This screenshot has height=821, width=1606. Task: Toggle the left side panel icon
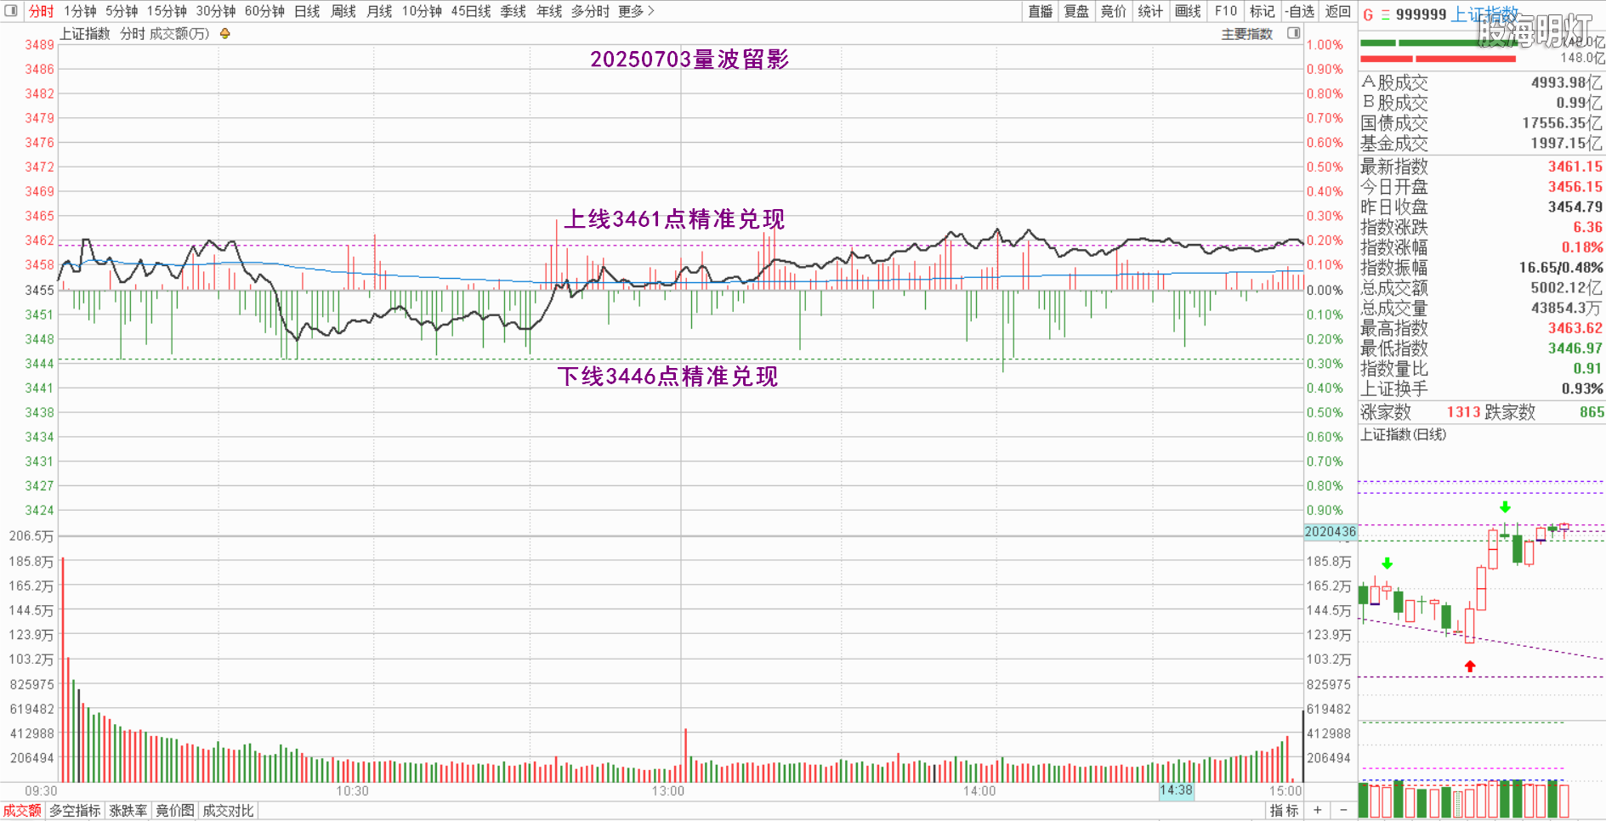[x=10, y=11]
